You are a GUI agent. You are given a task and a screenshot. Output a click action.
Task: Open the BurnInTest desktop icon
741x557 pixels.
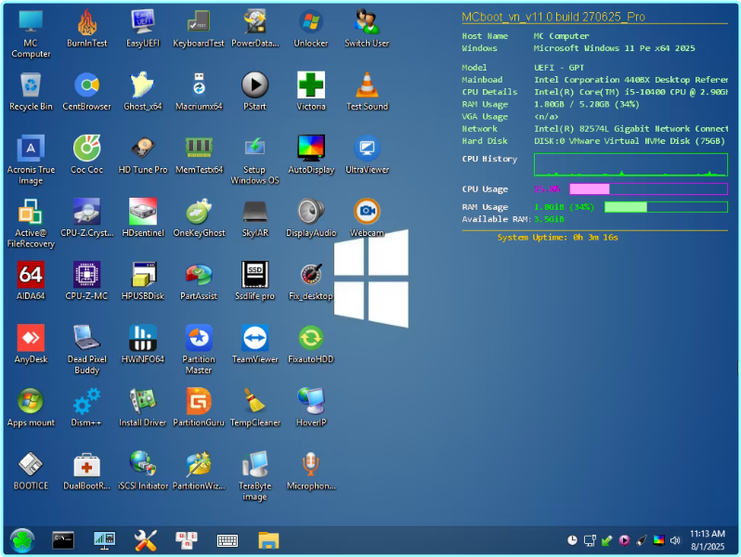87,29
